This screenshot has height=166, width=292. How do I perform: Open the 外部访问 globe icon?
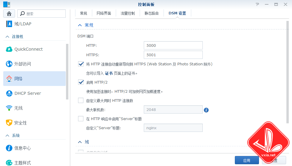point(9,64)
